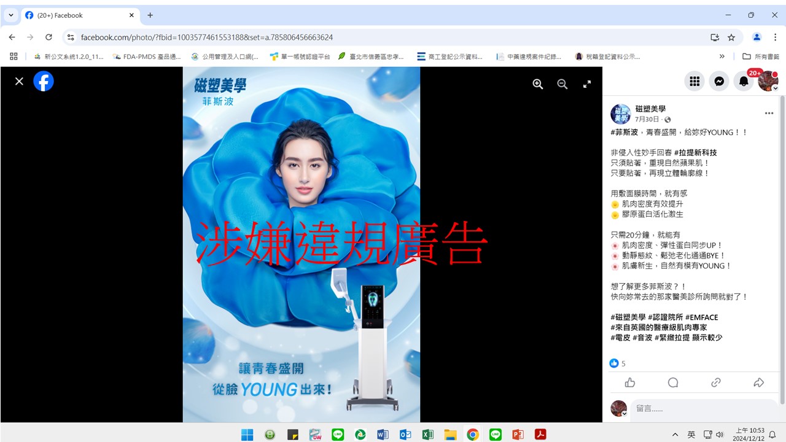Open the Windows Start menu
This screenshot has width=786, height=442.
pos(247,435)
